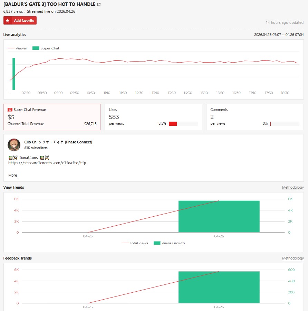Open the Clio Ch. Phase Connect channel name
The image size is (308, 311).
[58, 142]
